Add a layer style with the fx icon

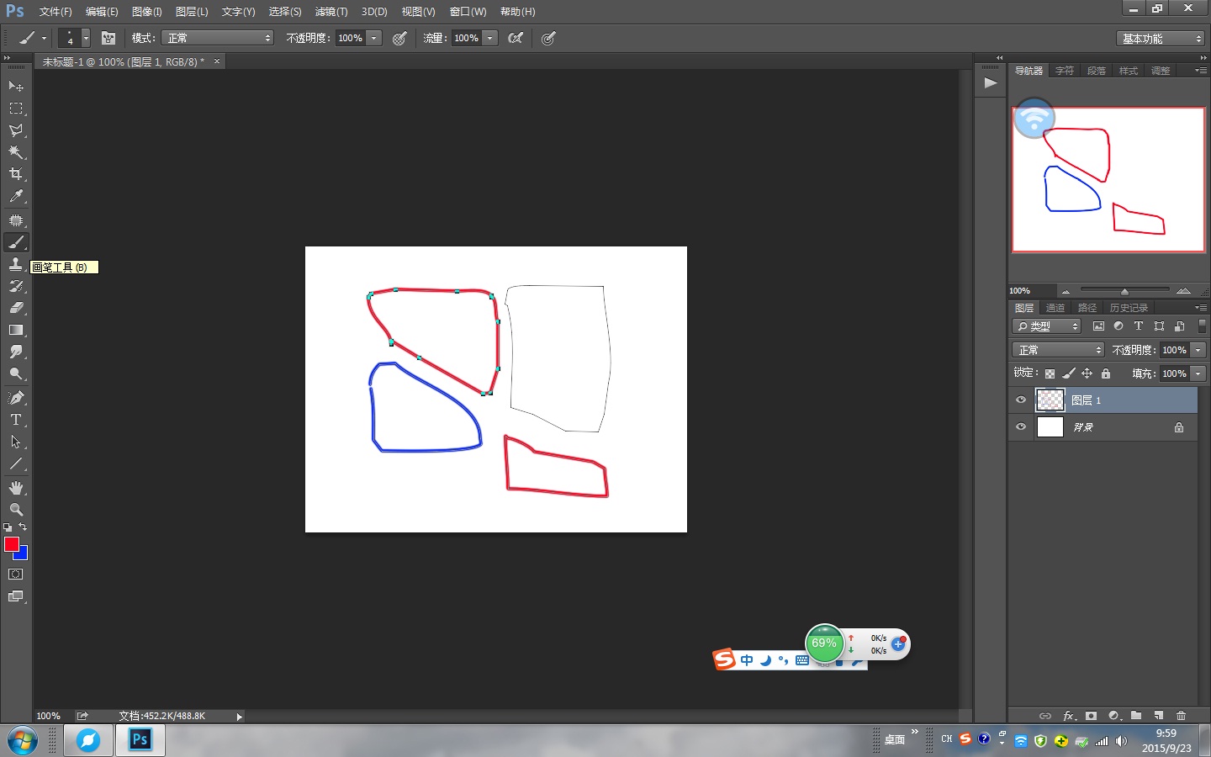coord(1069,716)
